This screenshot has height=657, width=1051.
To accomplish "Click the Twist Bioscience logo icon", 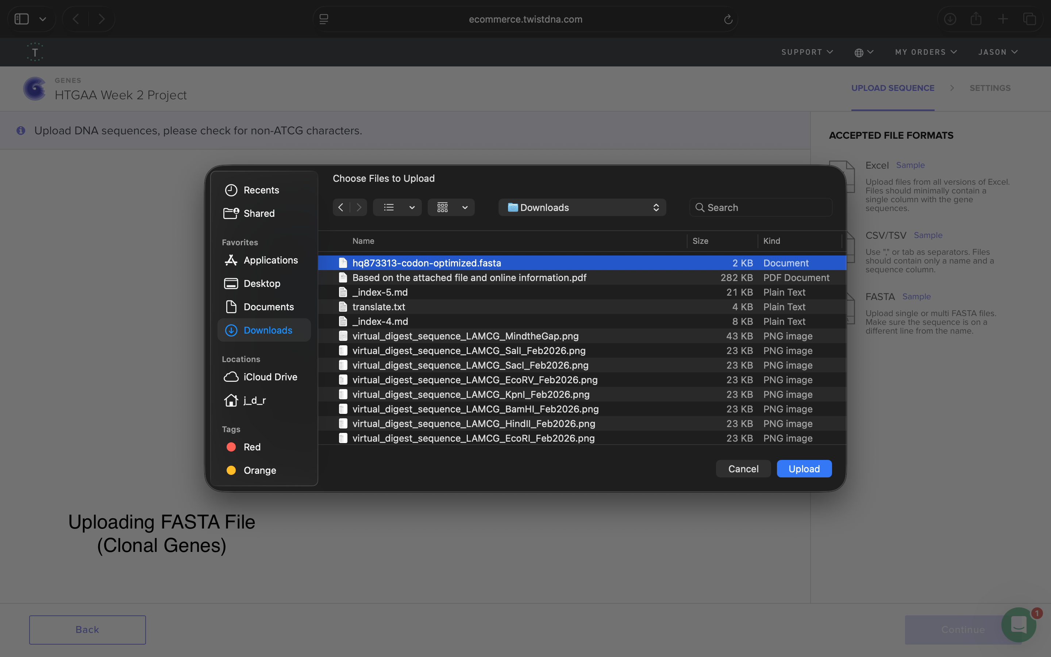I will 35,52.
